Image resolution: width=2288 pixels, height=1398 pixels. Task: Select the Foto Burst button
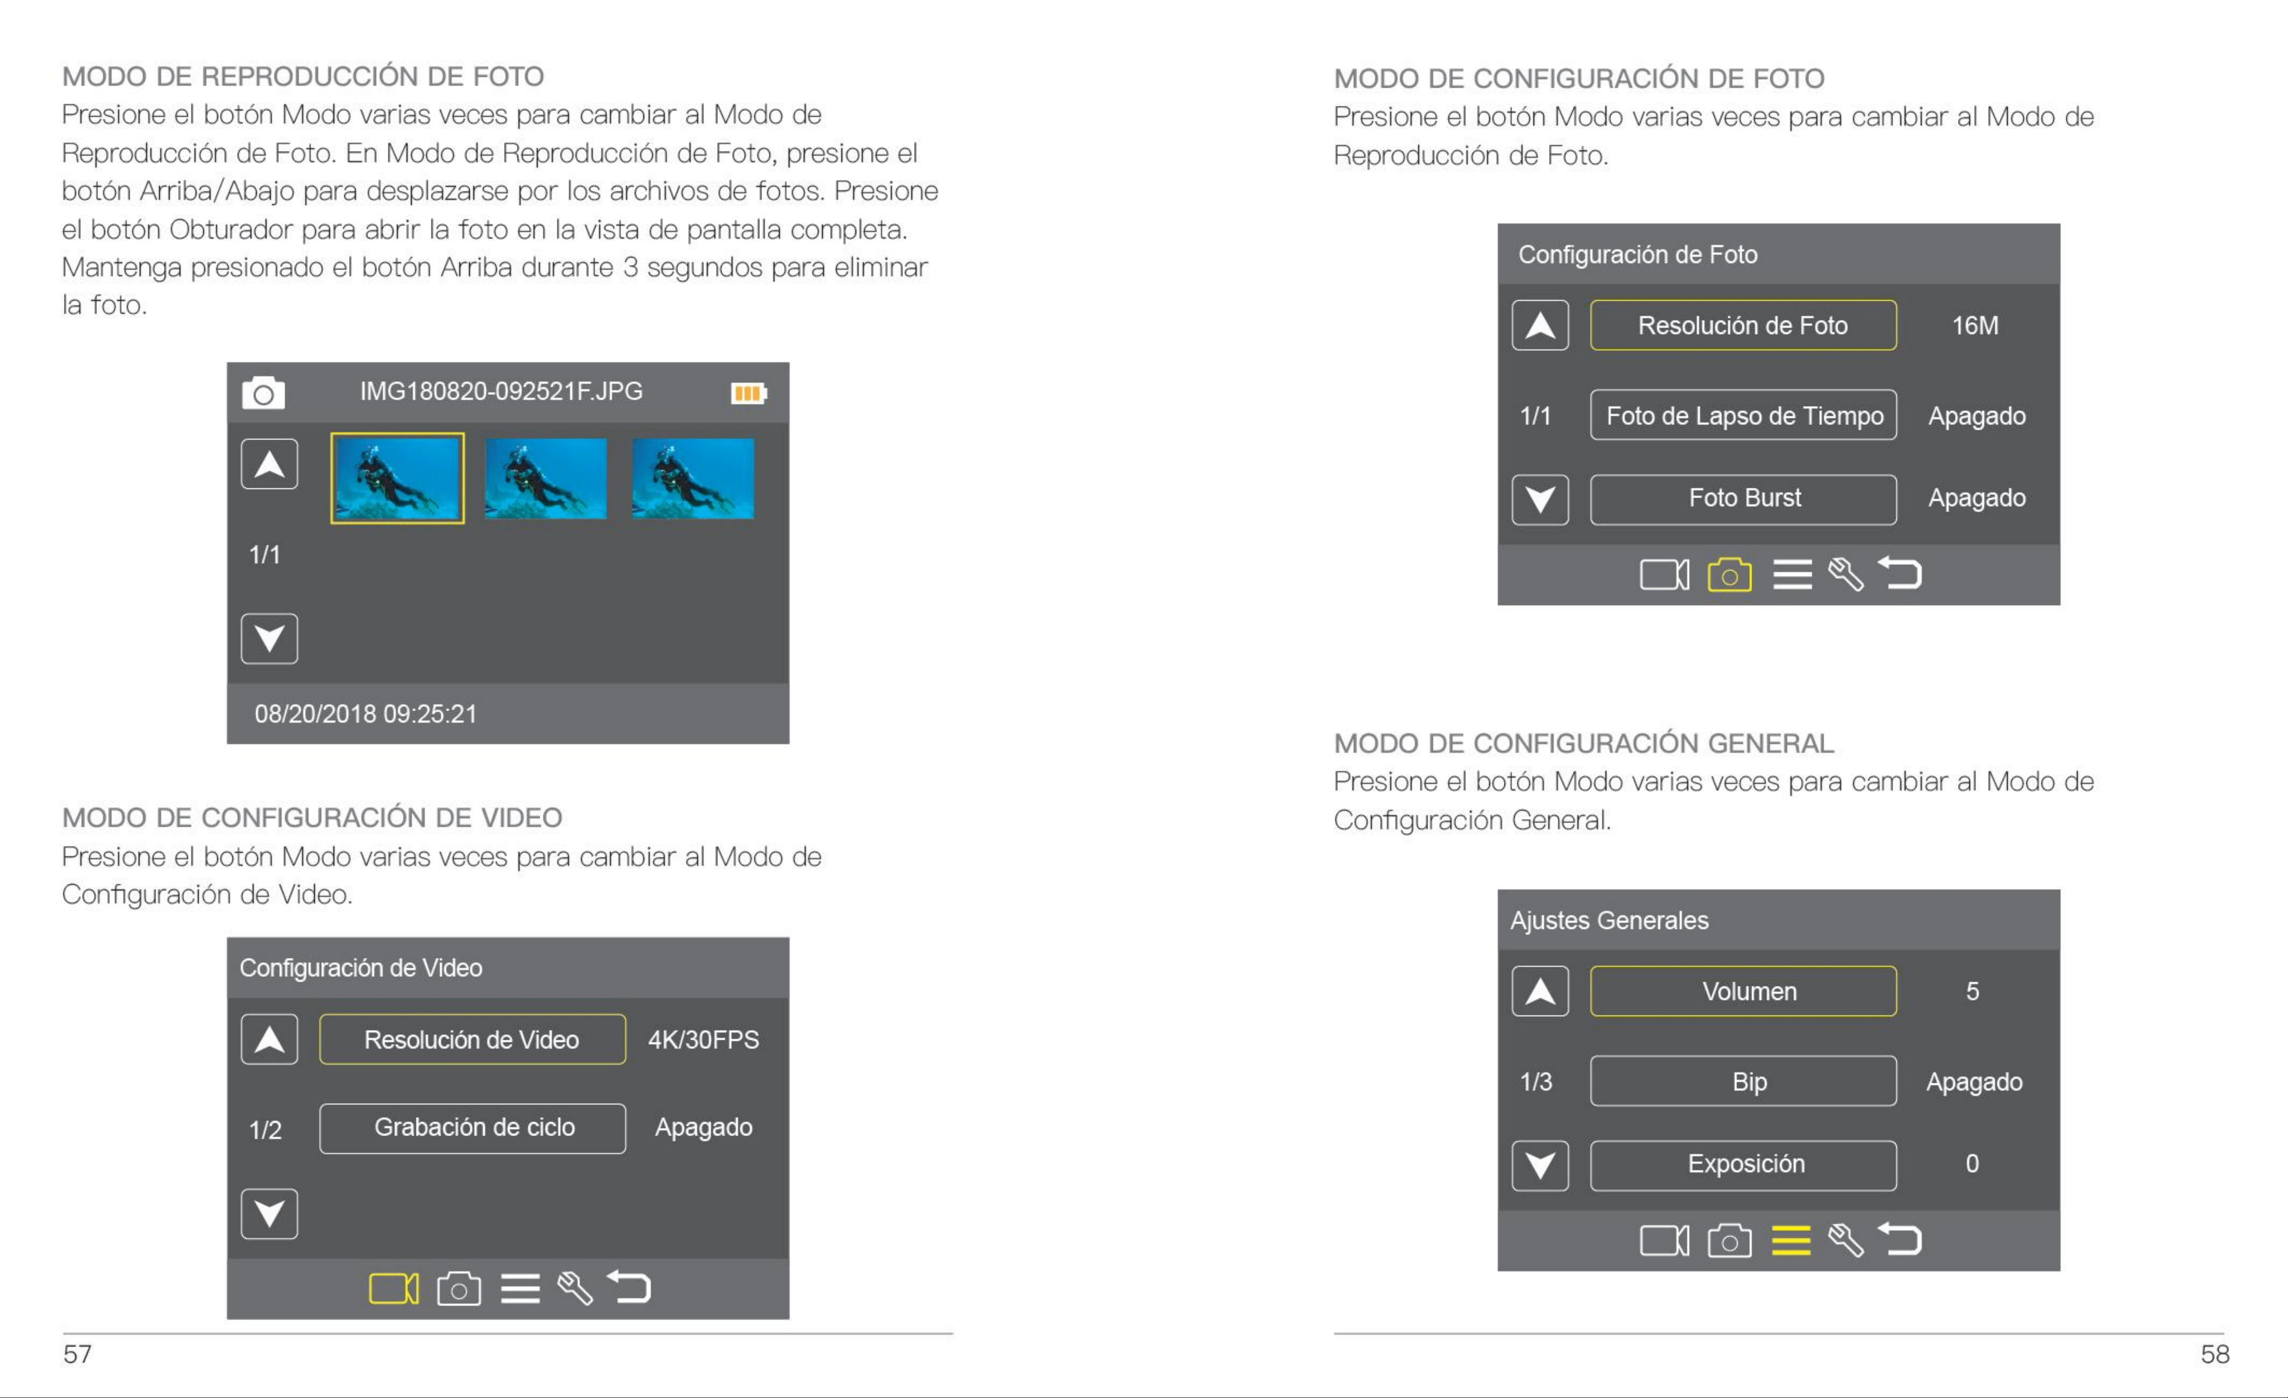coord(1743,500)
